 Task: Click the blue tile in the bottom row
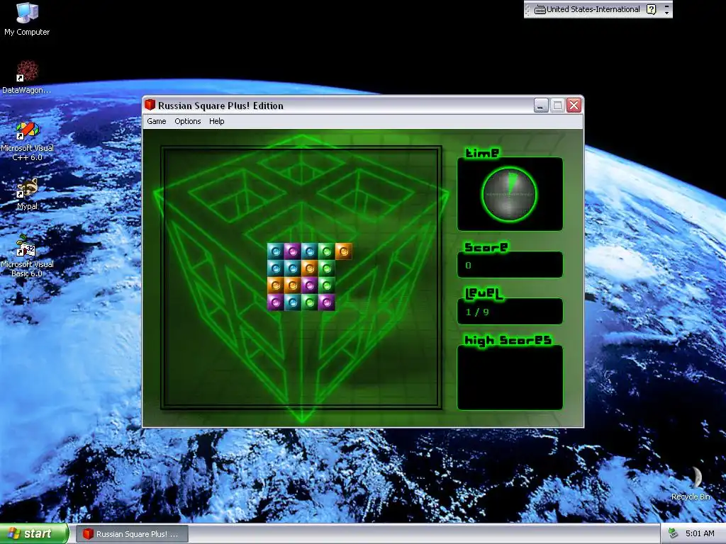292,302
